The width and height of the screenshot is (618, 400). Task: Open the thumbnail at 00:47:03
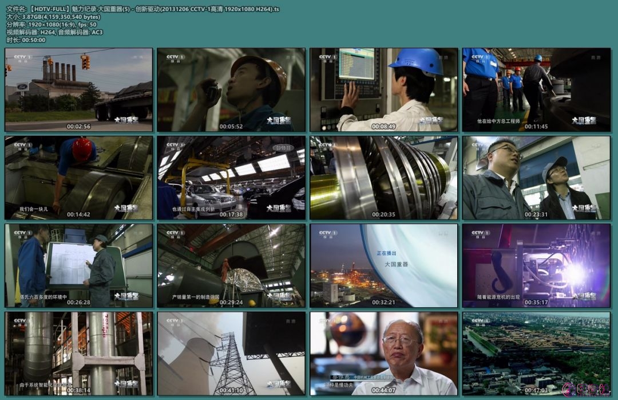pos(536,354)
